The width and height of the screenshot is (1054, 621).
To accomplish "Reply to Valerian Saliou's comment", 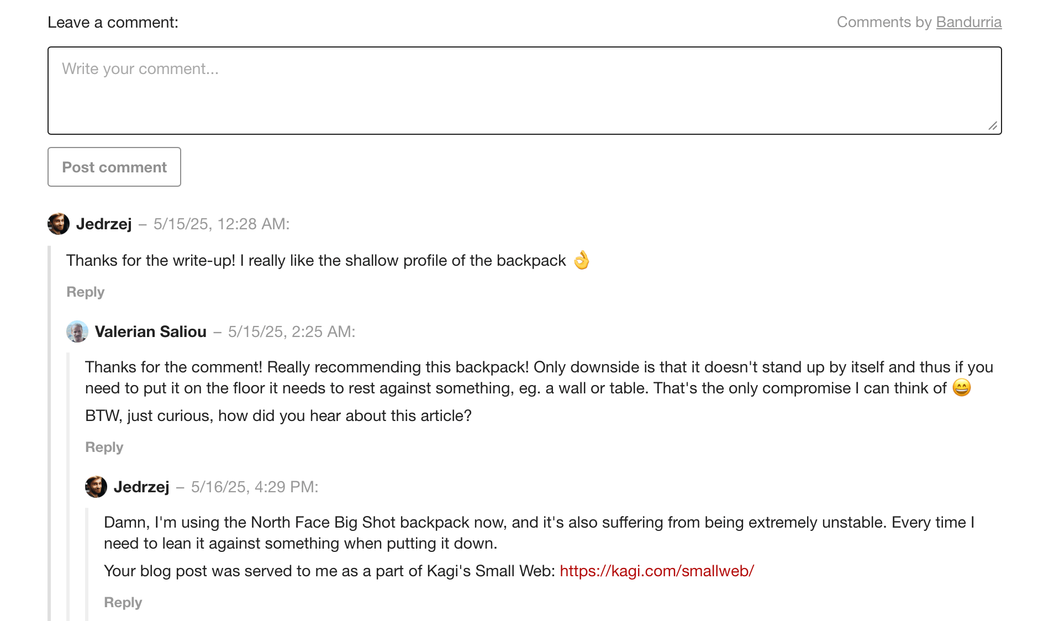I will click(x=104, y=447).
